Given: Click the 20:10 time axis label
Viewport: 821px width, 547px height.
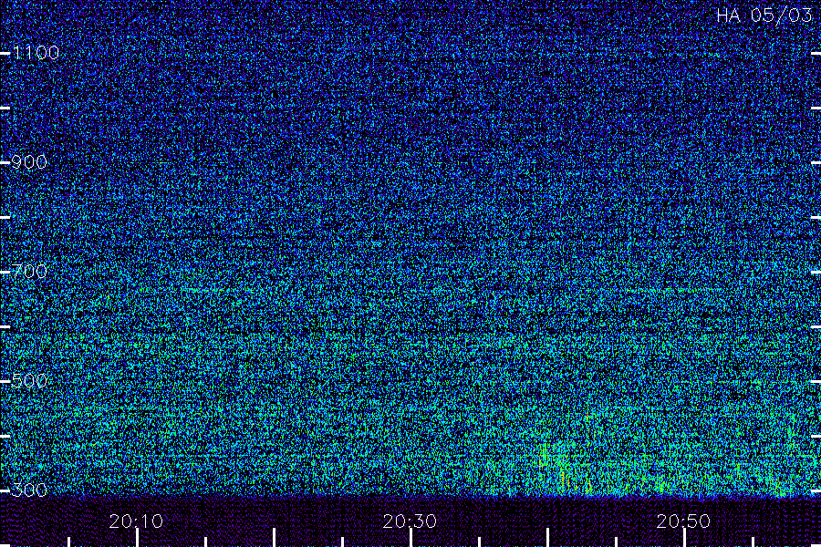Looking at the screenshot, I should pyautogui.click(x=136, y=521).
